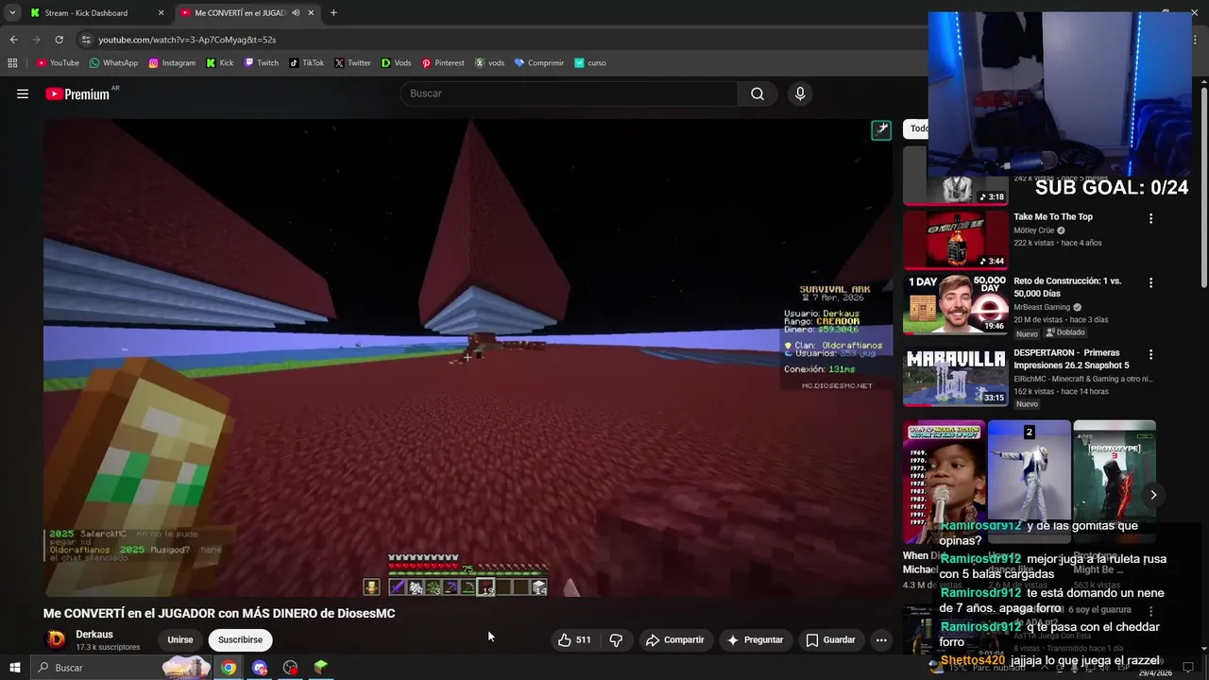
Task: Open Pinterest bookmark
Action: click(x=443, y=63)
